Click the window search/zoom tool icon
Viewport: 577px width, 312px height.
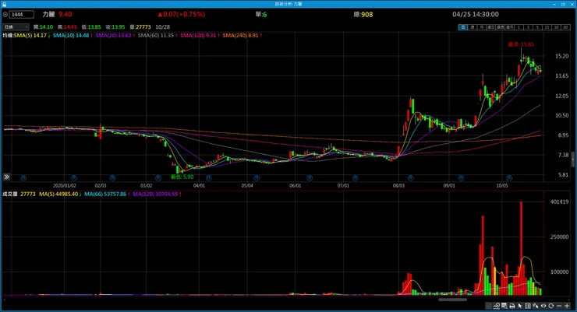point(504,306)
